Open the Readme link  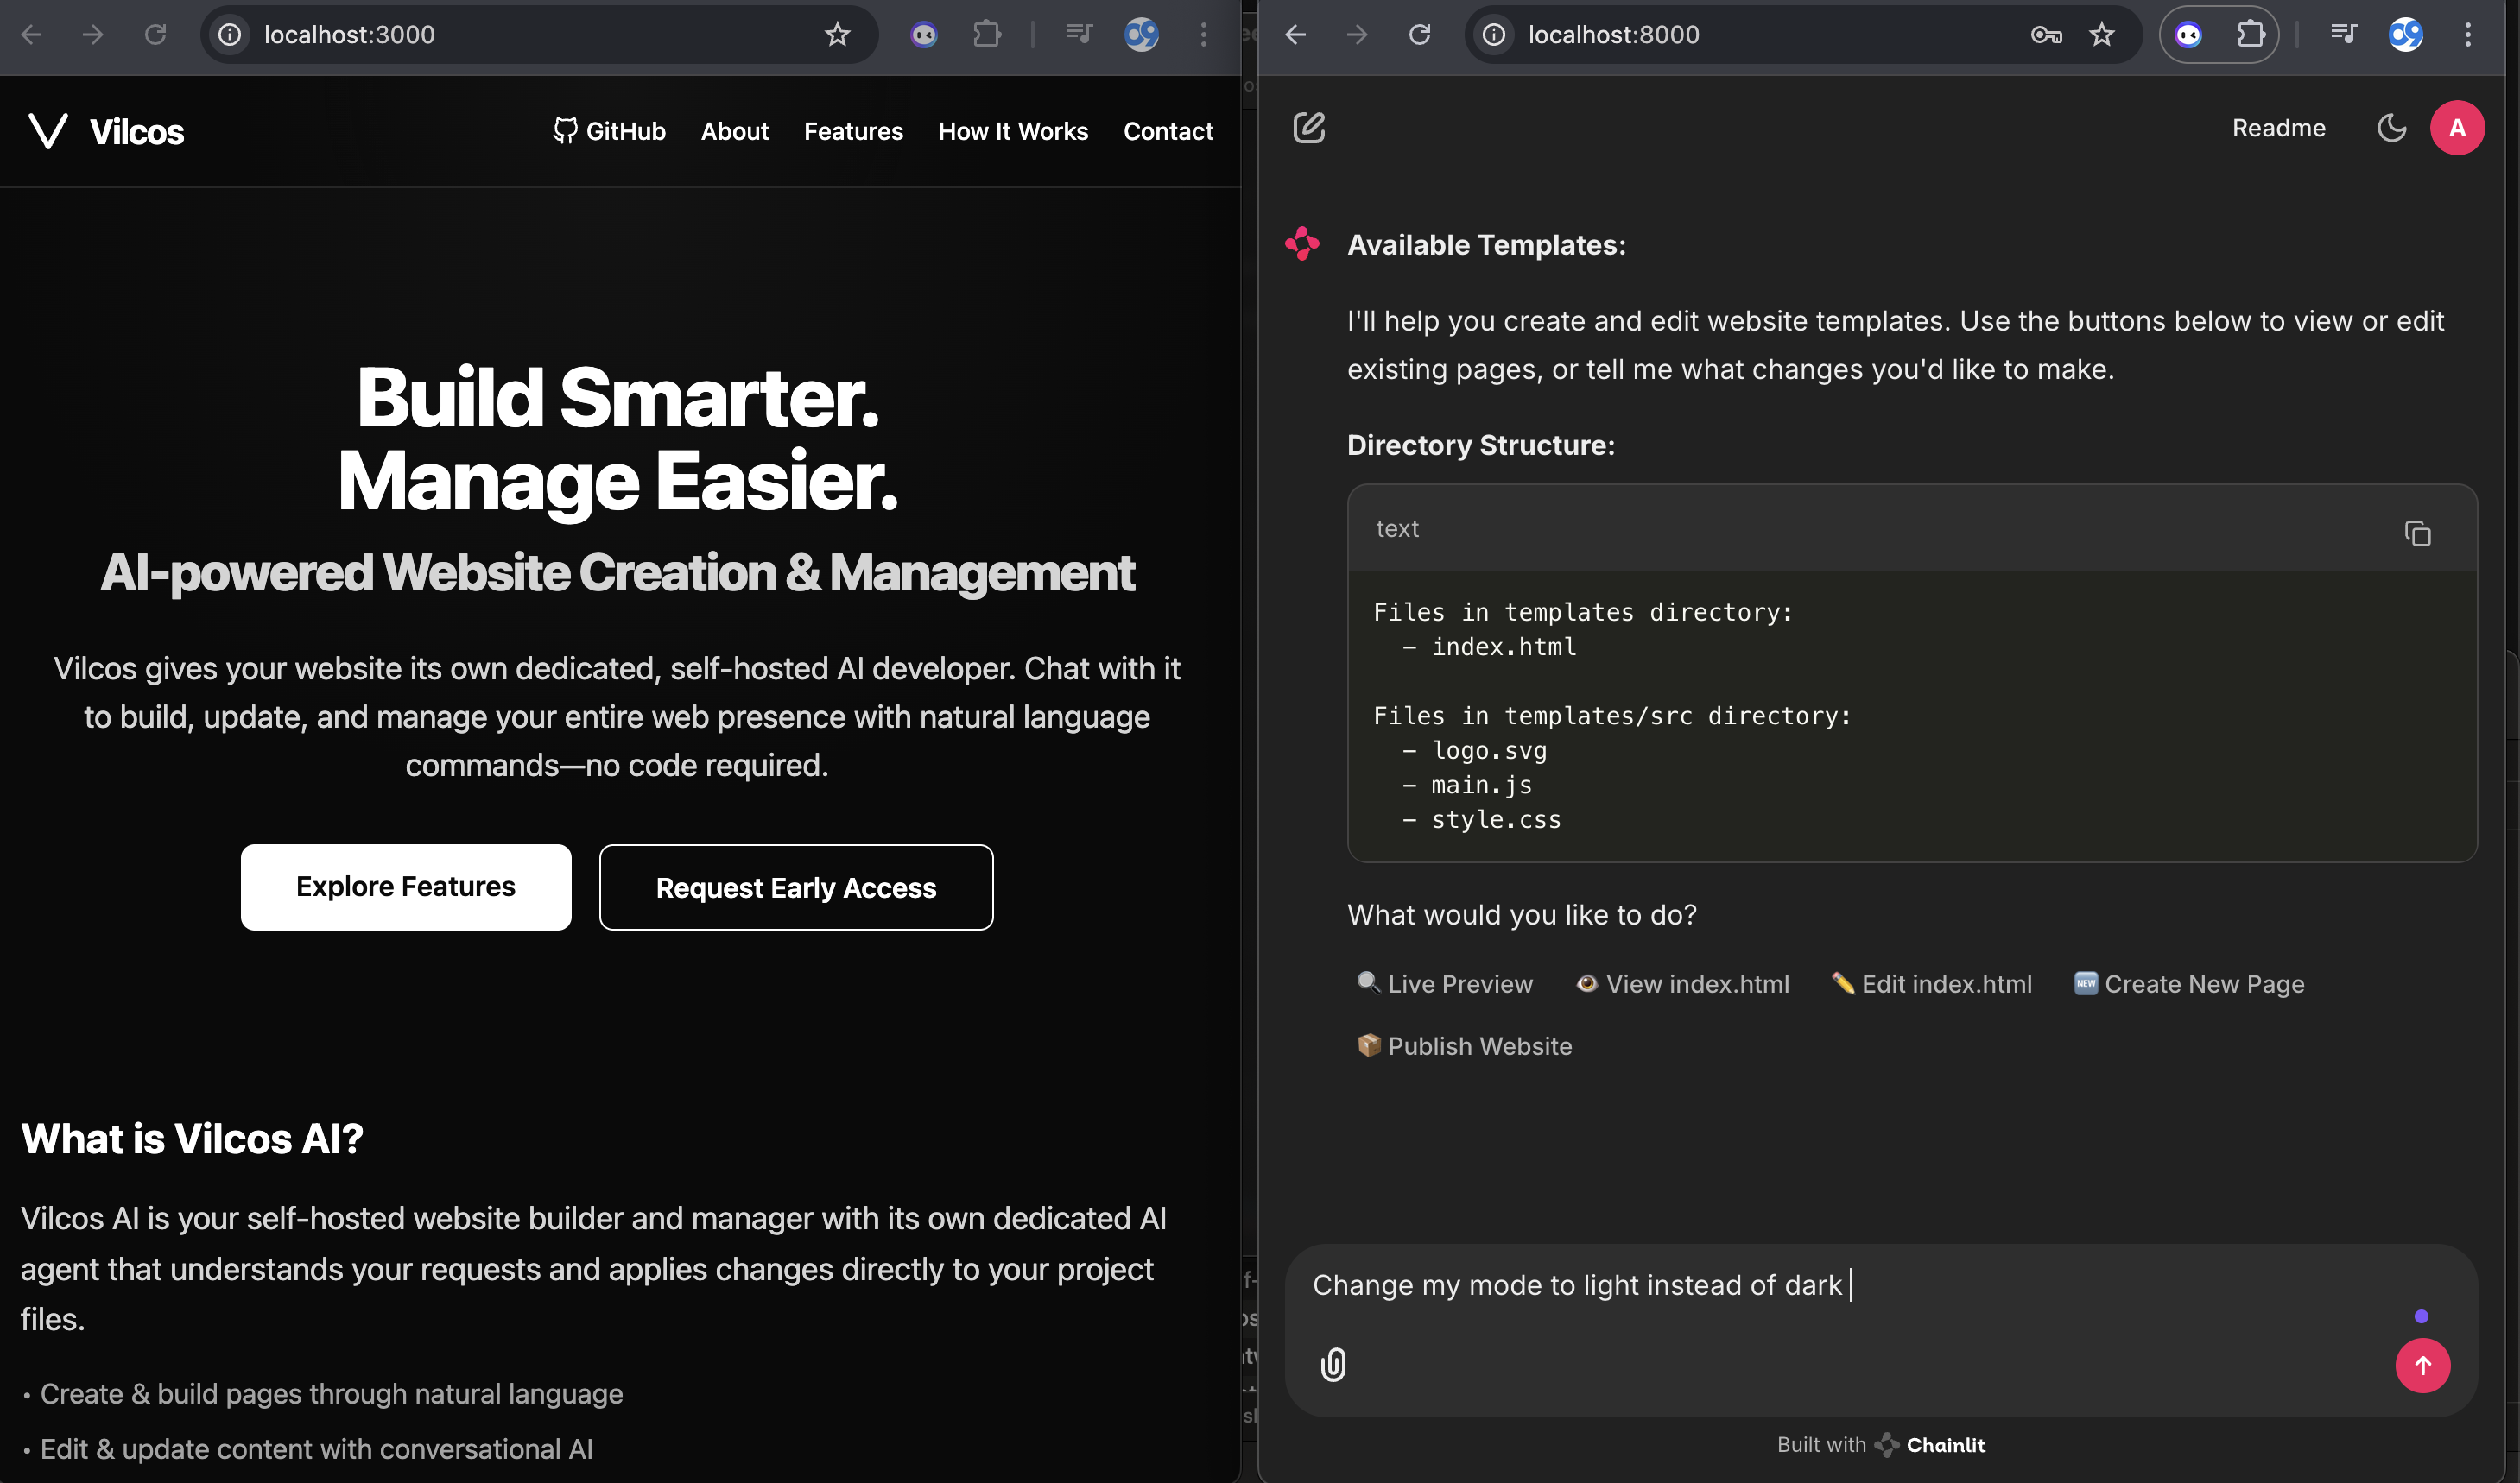(2278, 128)
